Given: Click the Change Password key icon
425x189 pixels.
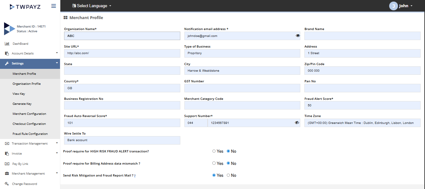Looking at the screenshot, I should click(7, 184).
